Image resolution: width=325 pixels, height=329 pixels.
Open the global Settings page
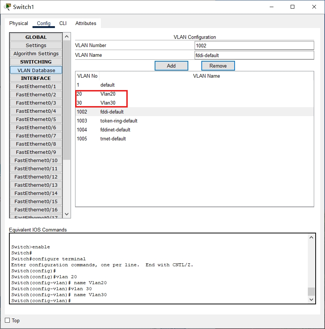coord(36,45)
